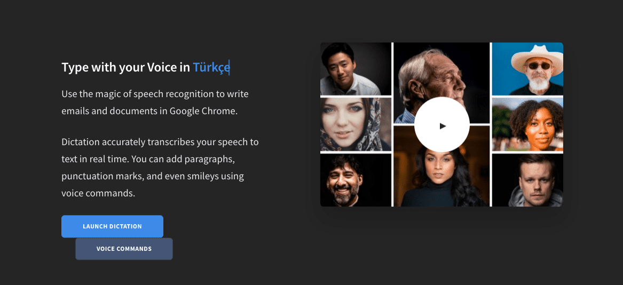Select the woman wearing patterned headscarf
Image resolution: width=623 pixels, height=285 pixels.
tap(356, 124)
